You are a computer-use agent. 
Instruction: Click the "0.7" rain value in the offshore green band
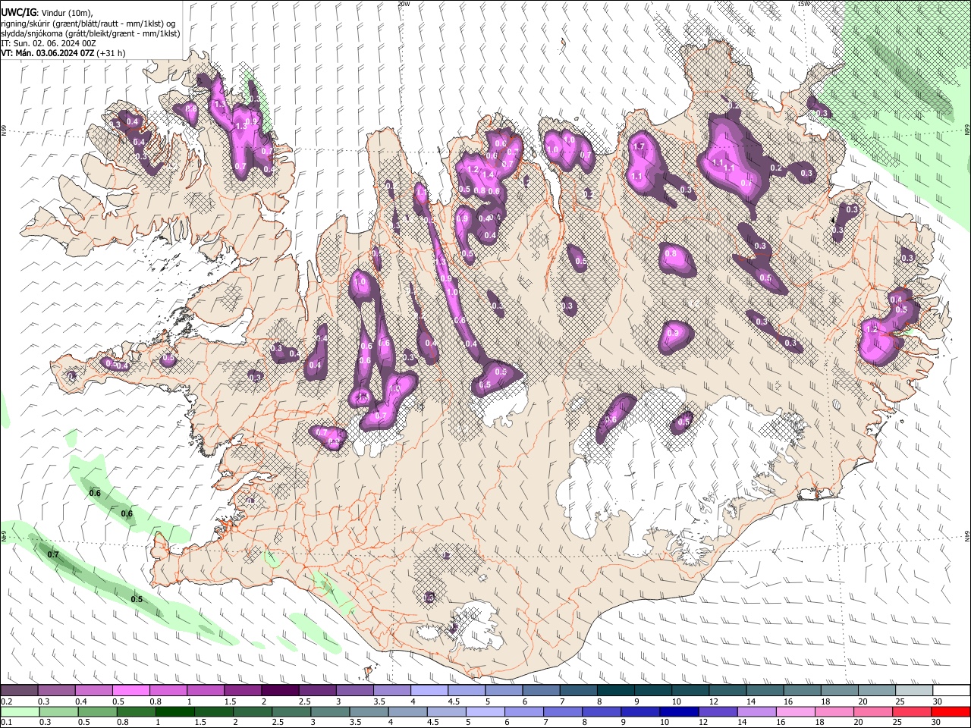[53, 555]
